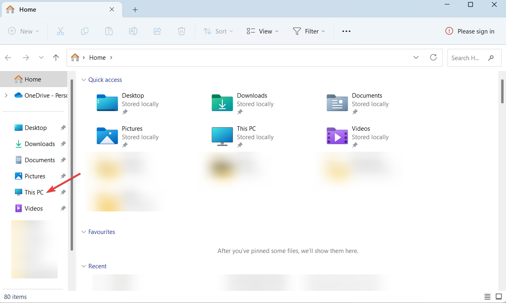Select Home in the navigation pane
Image resolution: width=506 pixels, height=303 pixels.
[x=34, y=79]
